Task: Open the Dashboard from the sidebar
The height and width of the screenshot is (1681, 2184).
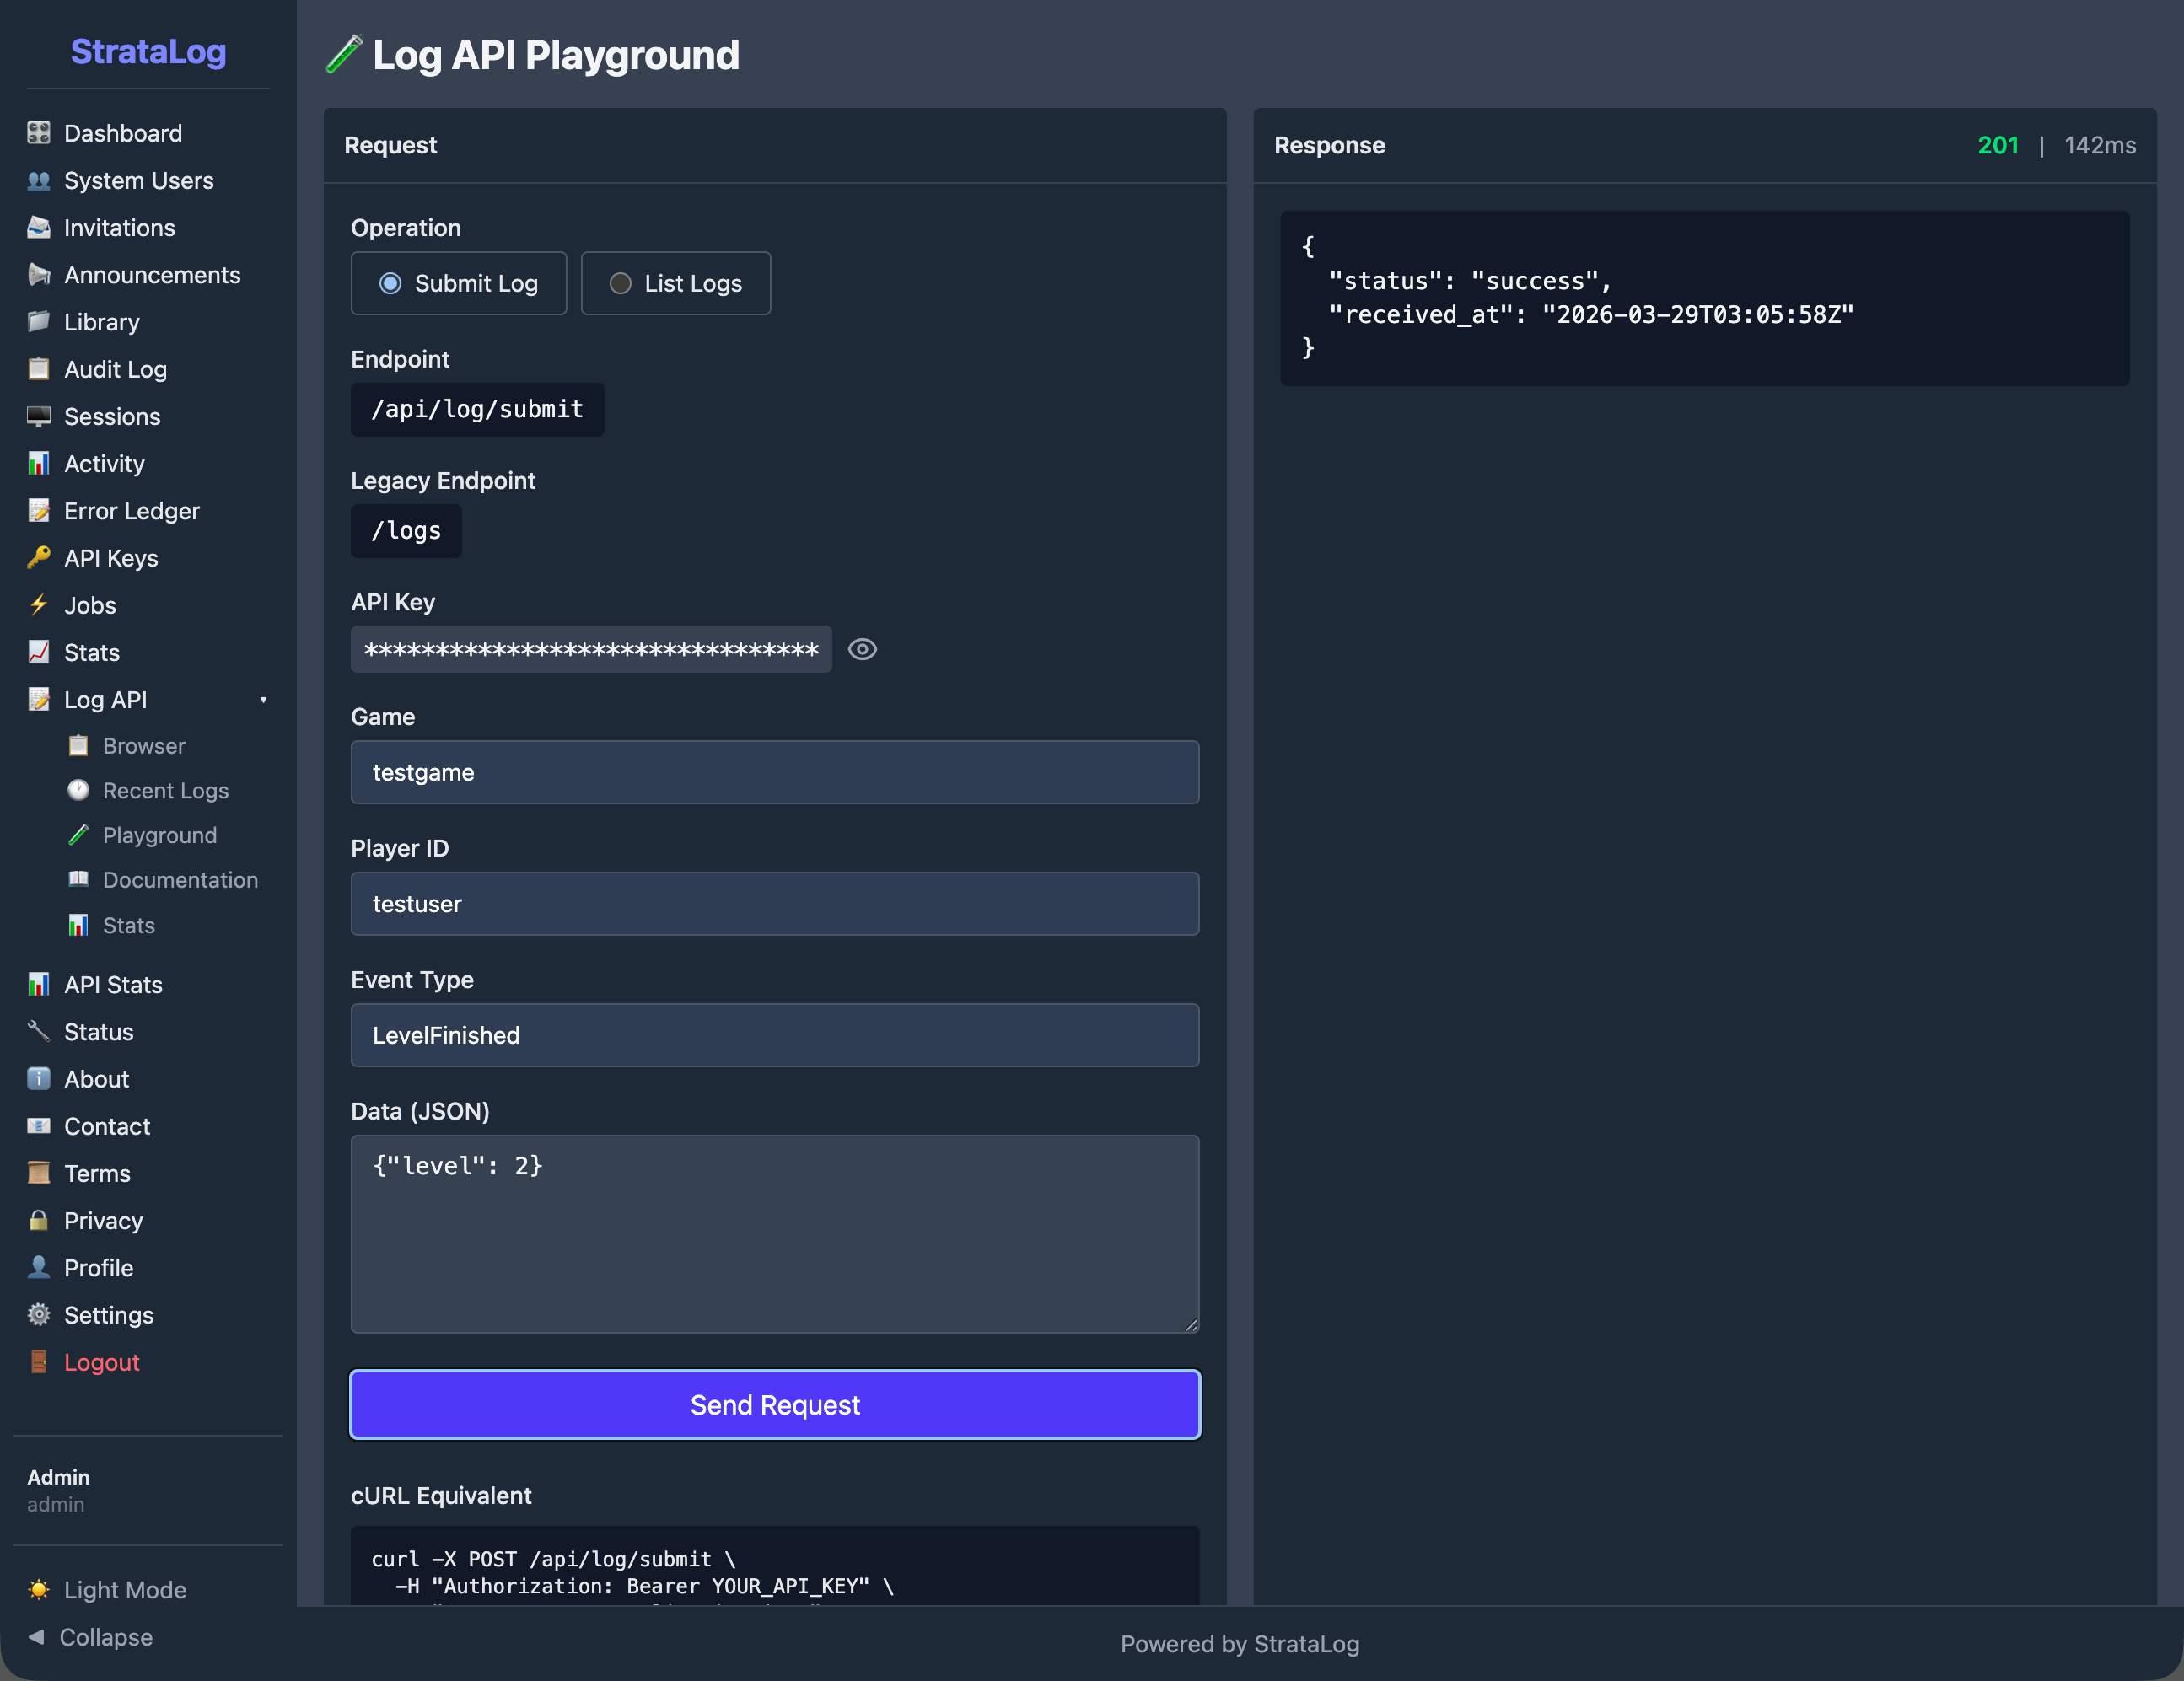Action: pyautogui.click(x=122, y=133)
